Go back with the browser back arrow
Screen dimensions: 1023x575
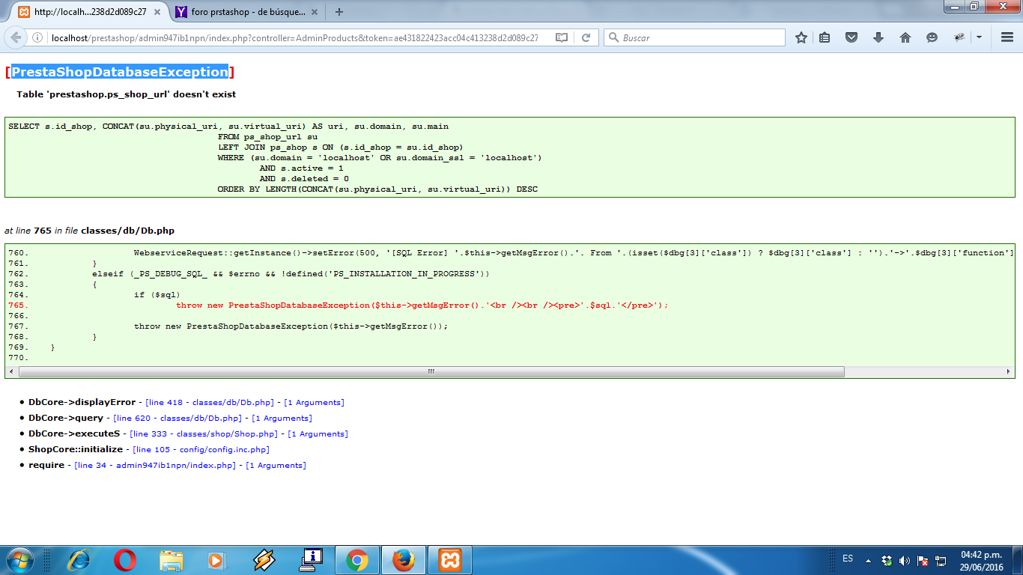16,37
